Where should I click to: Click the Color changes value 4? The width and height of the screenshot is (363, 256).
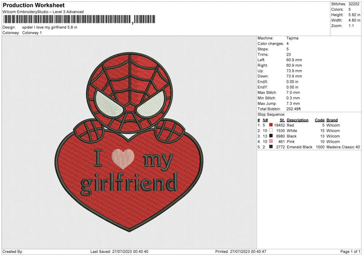click(287, 43)
